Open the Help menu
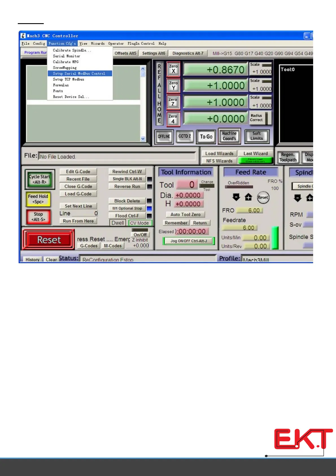The height and width of the screenshot is (476, 336). click(x=162, y=44)
